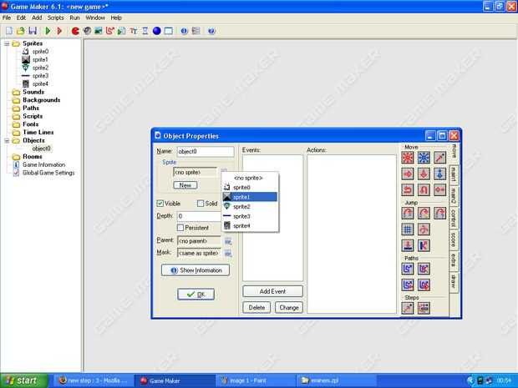Open help with the question mark icon
Image resolution: width=518 pixels, height=388 pixels.
pos(211,31)
